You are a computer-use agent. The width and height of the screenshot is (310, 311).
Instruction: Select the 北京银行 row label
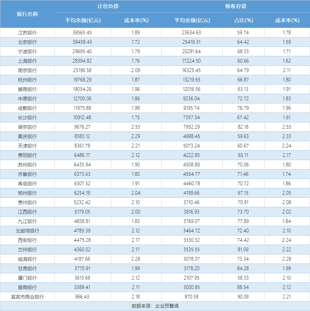tap(27, 42)
